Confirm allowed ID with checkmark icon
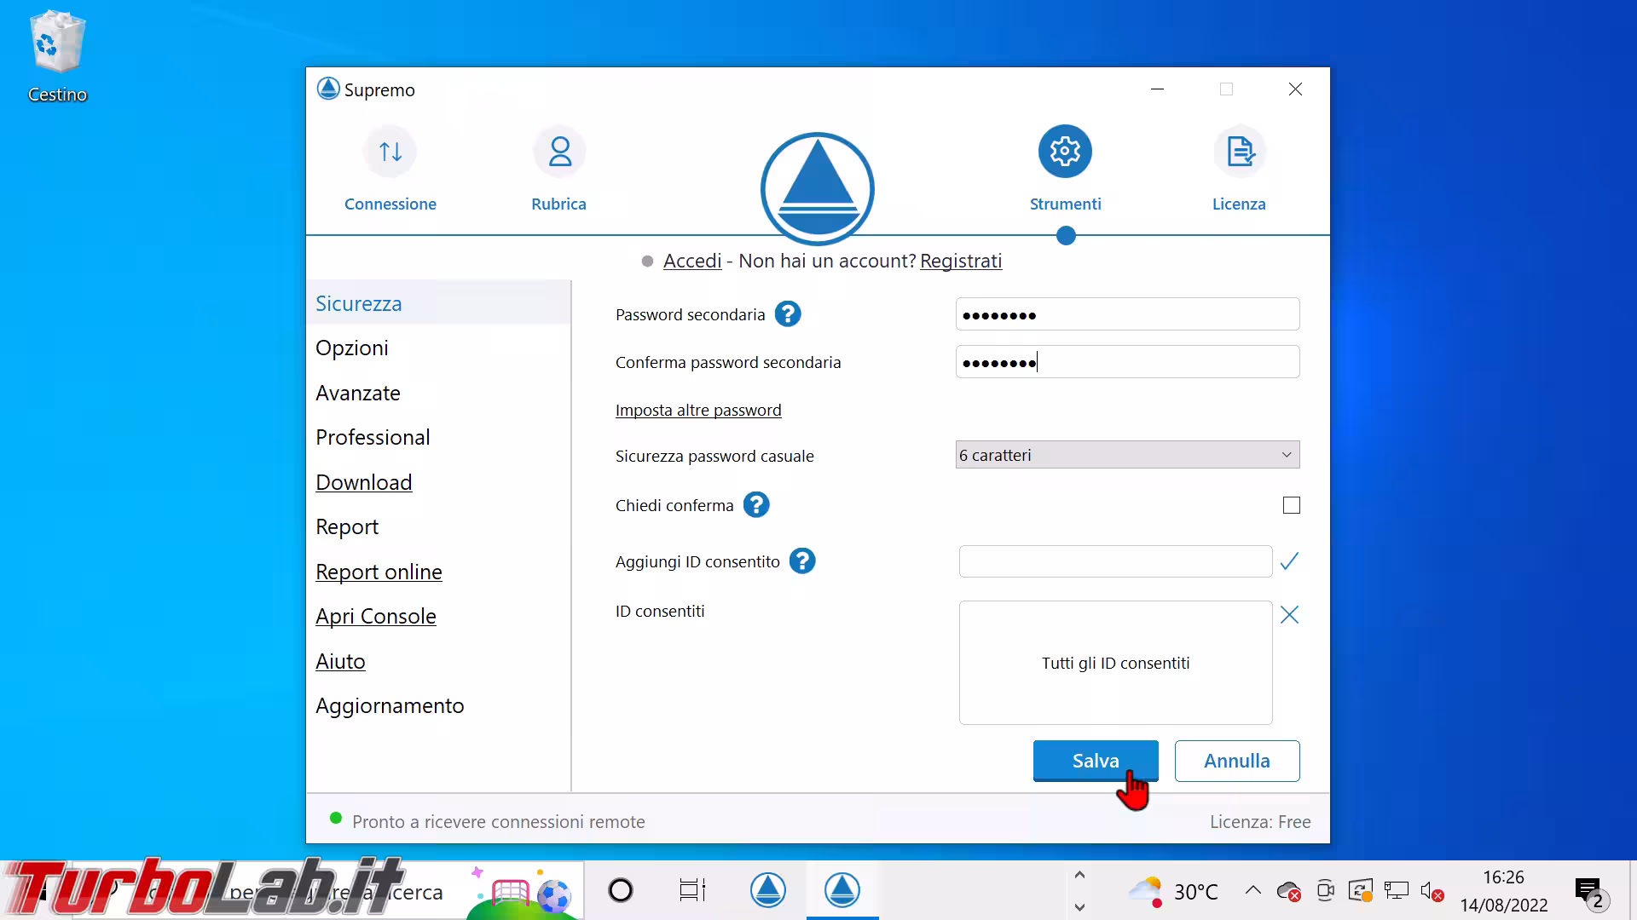 click(1289, 561)
